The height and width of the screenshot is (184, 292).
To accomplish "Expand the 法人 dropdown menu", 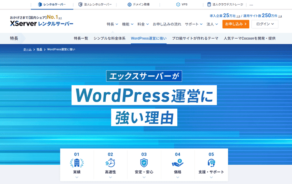I will click(x=212, y=24).
